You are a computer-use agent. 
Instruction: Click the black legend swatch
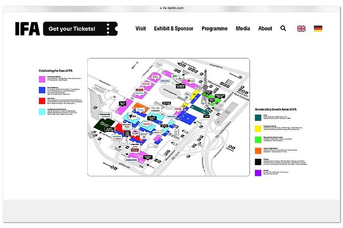click(258, 162)
